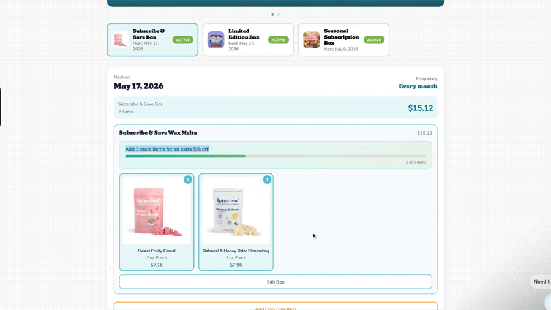Image resolution: width=551 pixels, height=310 pixels.
Task: Select the Limited Edition Box tab
Action: [x=248, y=40]
